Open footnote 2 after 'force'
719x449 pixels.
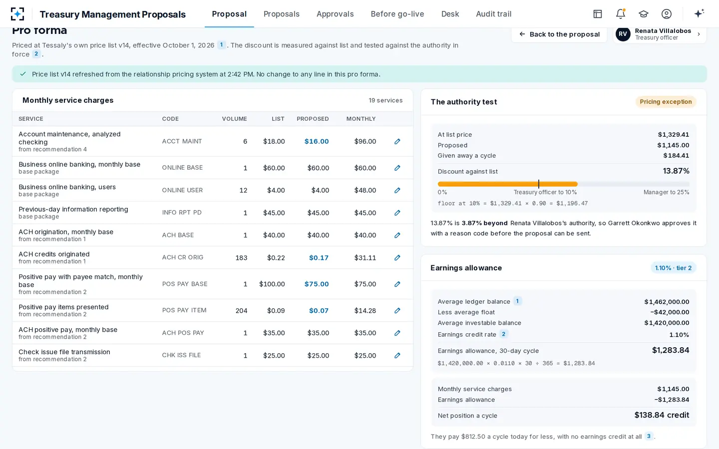point(36,54)
